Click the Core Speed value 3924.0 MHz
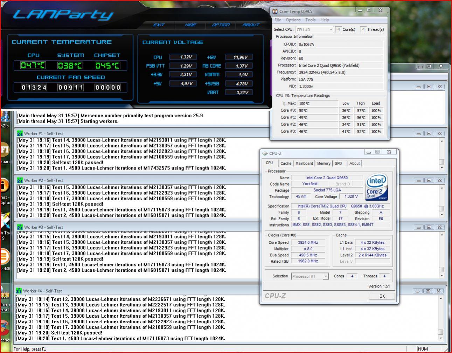Screen dimensions: 452x353 [308, 242]
